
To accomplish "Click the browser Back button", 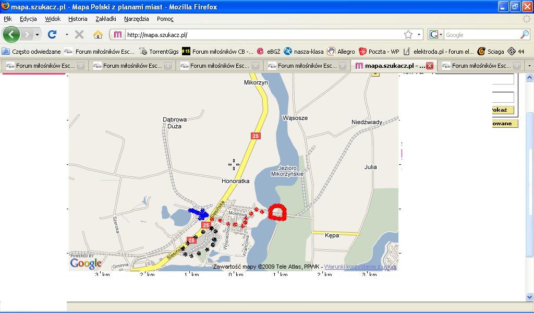I will 11,34.
